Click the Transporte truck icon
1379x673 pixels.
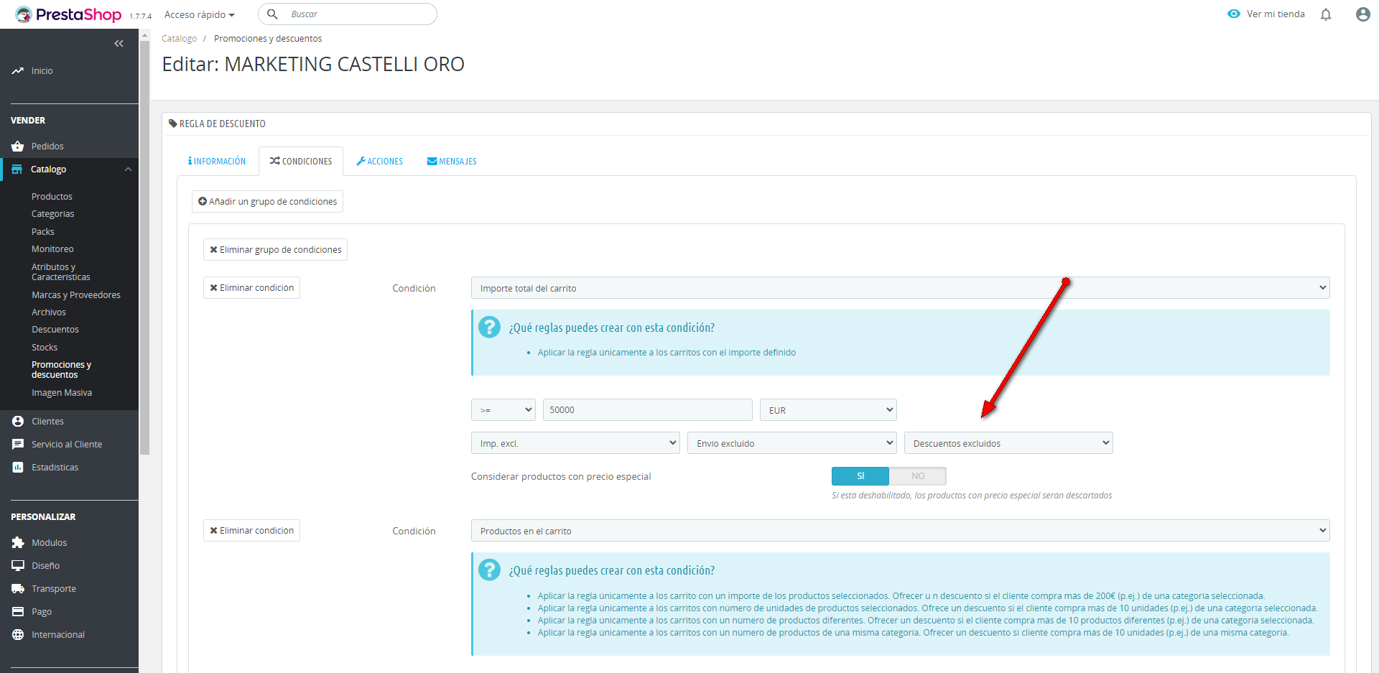(18, 589)
